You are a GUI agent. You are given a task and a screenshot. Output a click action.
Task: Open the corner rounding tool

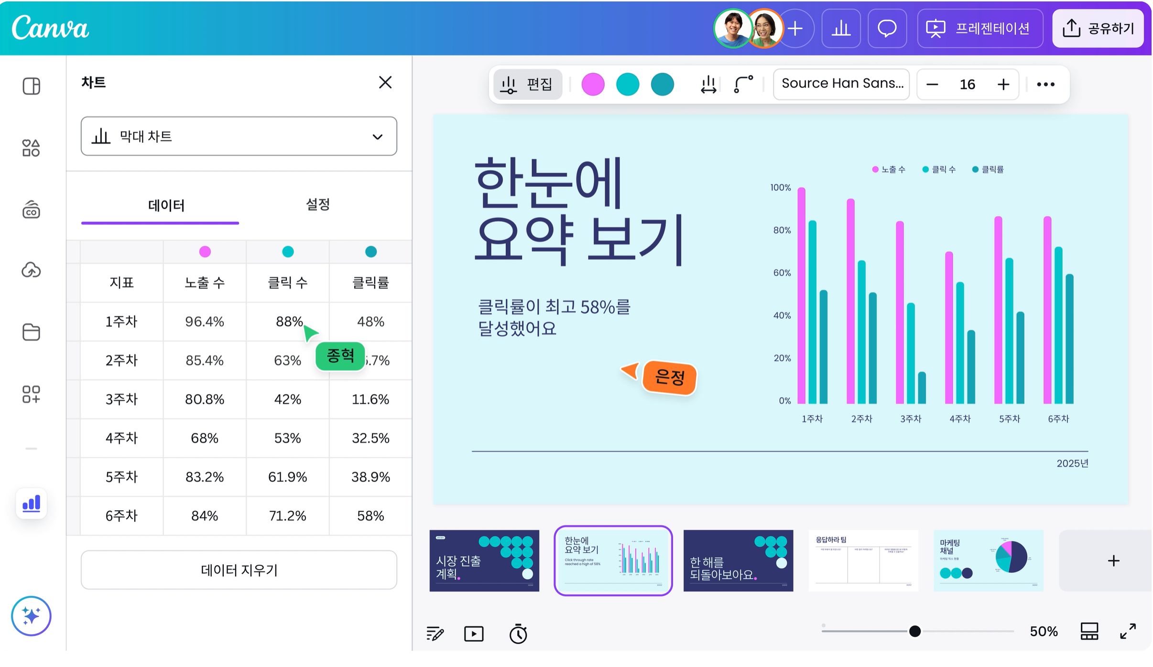click(x=743, y=84)
